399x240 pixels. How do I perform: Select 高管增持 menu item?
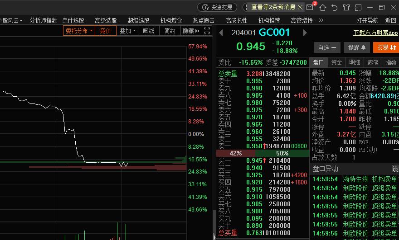pyautogui.click(x=302, y=20)
